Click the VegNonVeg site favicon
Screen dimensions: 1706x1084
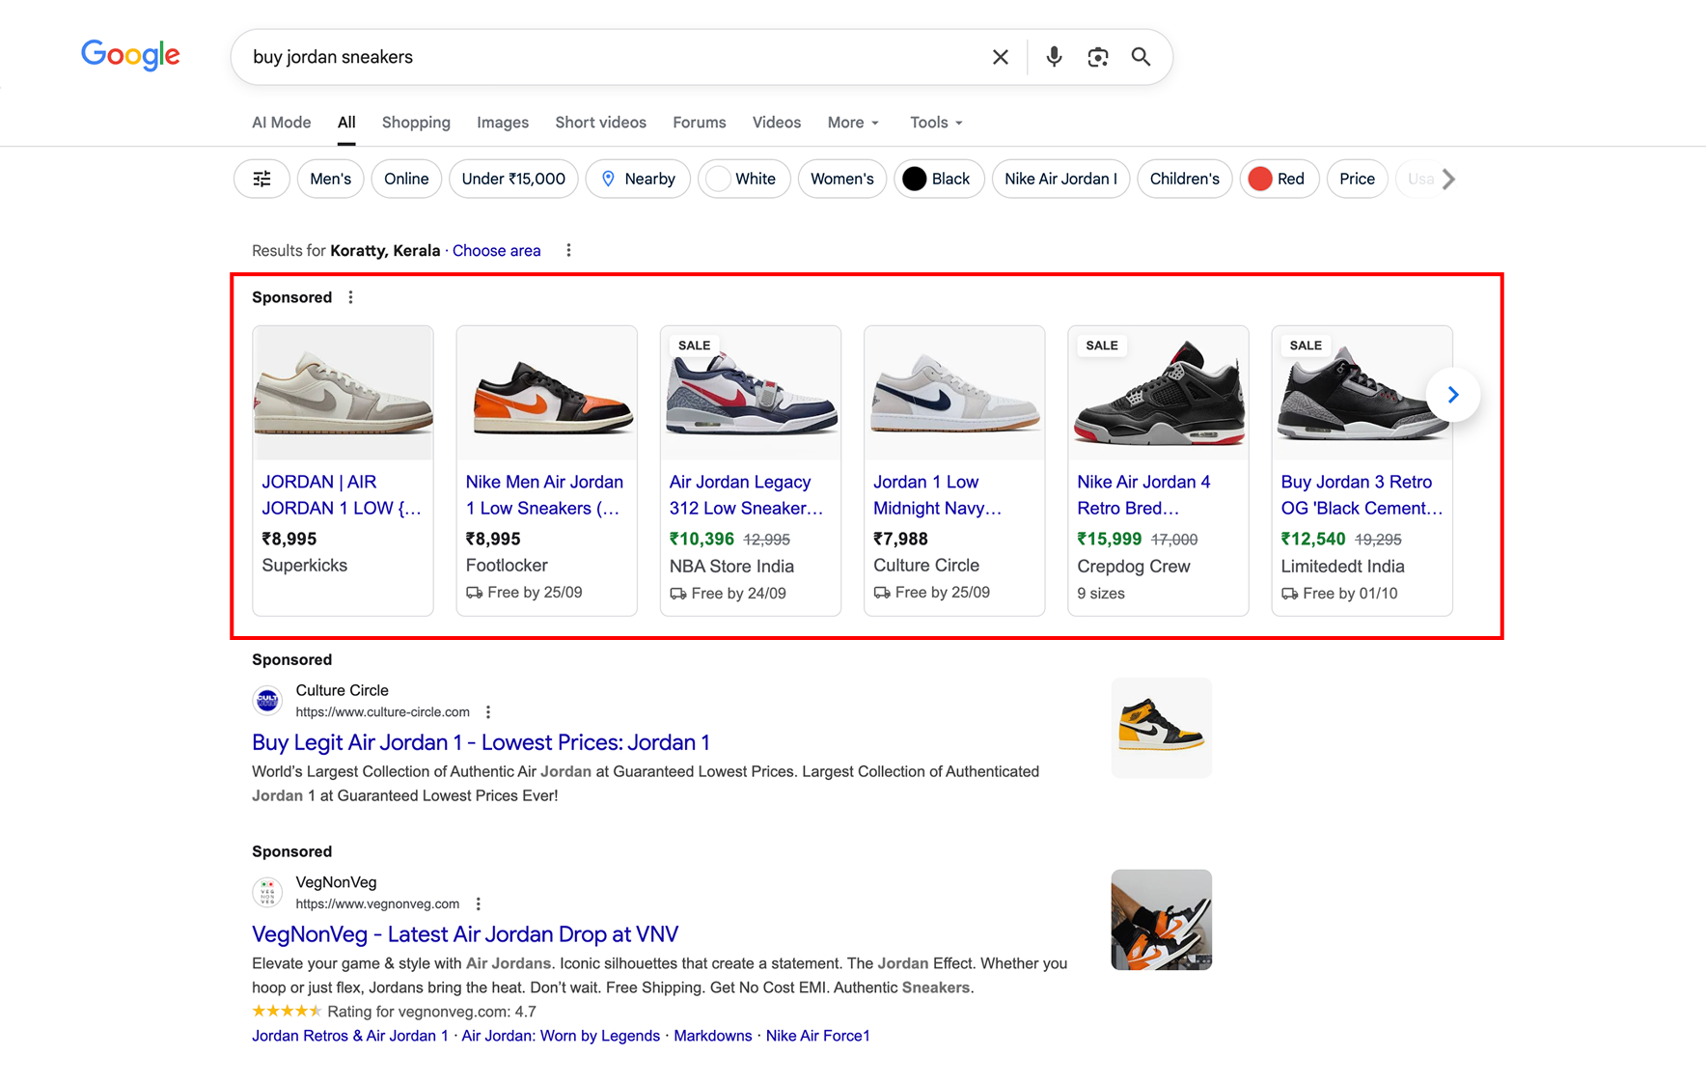coord(267,893)
